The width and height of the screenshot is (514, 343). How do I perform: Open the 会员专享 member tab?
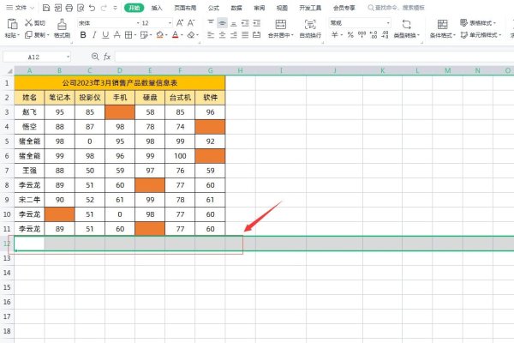point(344,8)
